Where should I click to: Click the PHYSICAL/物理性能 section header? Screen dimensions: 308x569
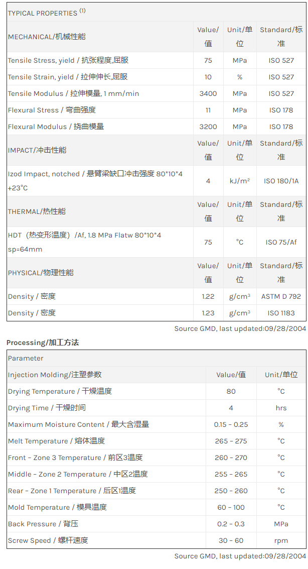[41, 273]
